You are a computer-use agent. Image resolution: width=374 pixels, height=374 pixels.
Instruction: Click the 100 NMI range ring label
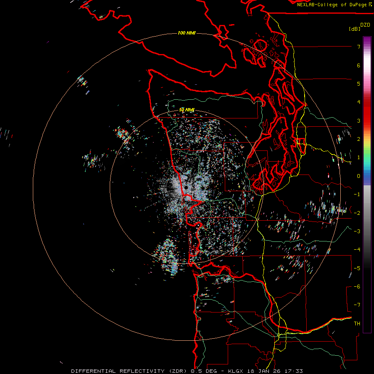pos(187,33)
